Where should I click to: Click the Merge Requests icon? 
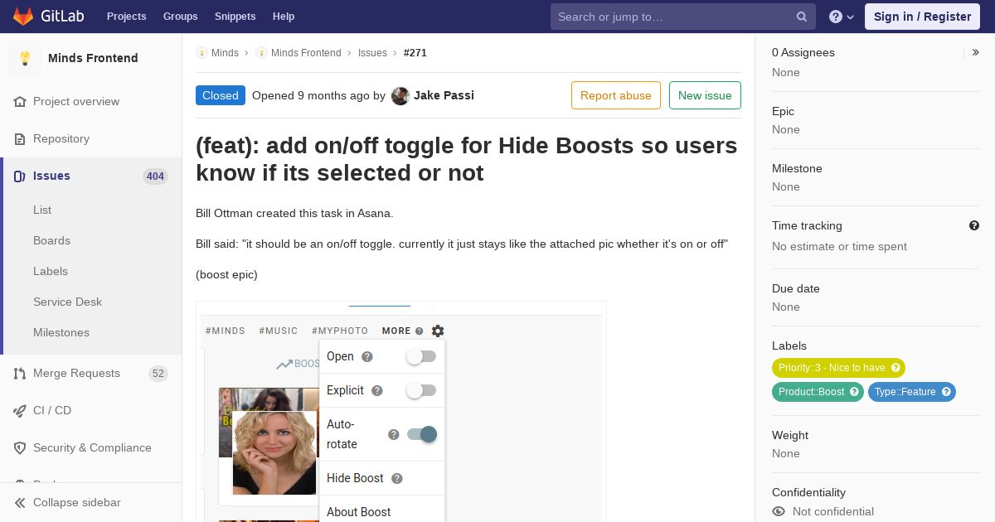pyautogui.click(x=20, y=373)
